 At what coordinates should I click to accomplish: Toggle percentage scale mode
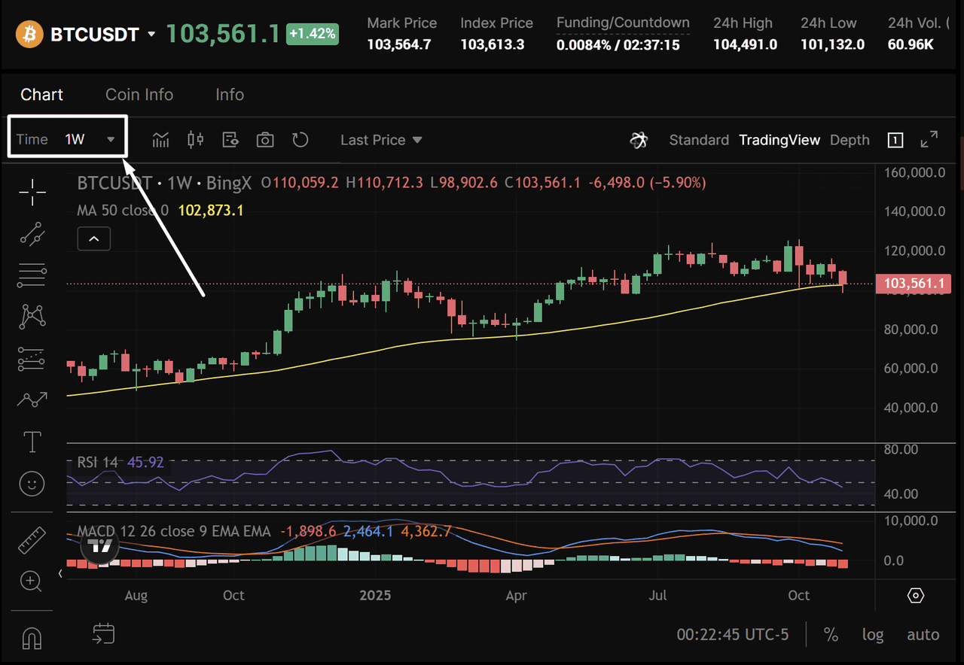[831, 634]
